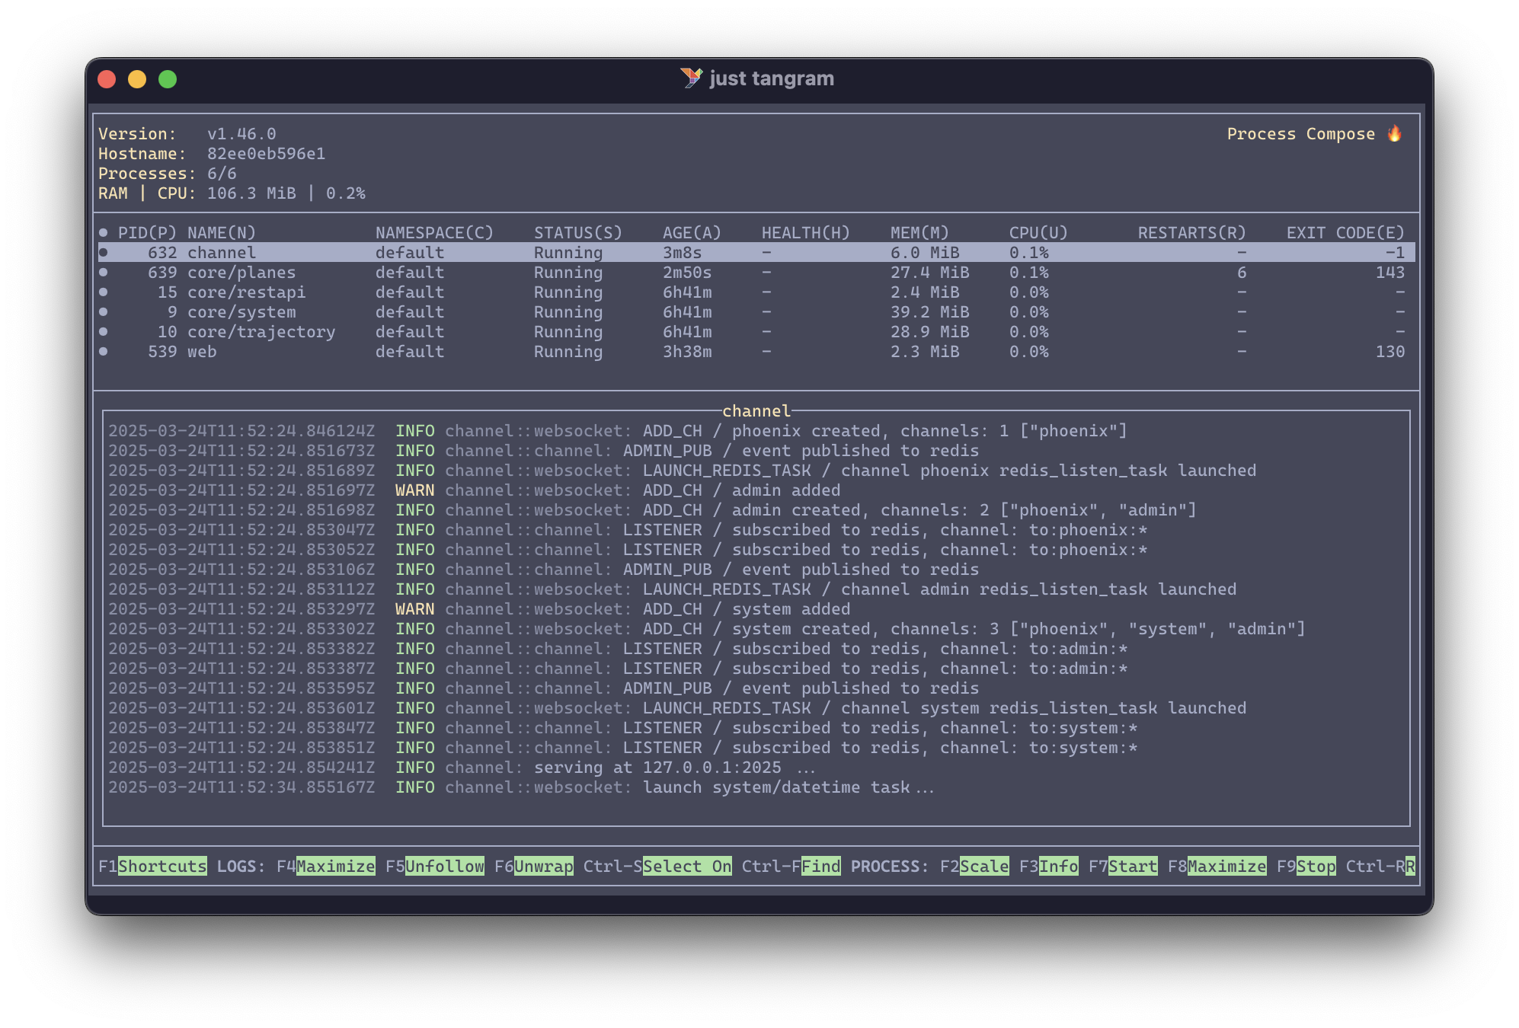Click WARN log line system added
This screenshot has height=1028, width=1519.
(479, 608)
